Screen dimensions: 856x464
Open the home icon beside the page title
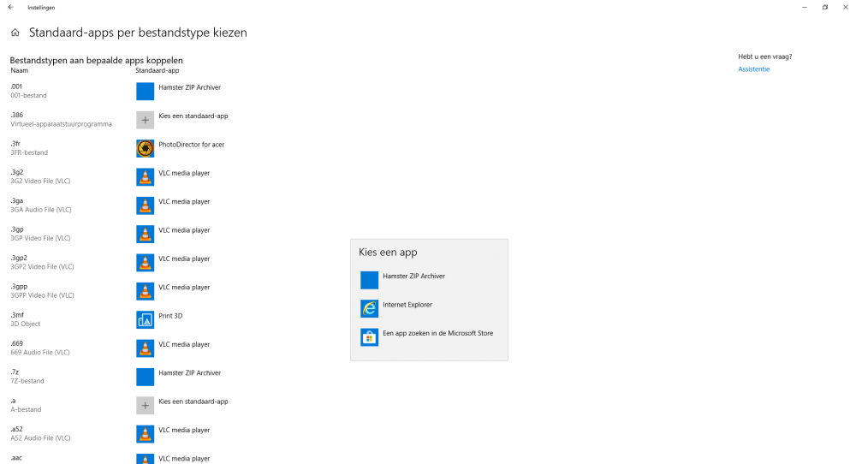click(15, 33)
